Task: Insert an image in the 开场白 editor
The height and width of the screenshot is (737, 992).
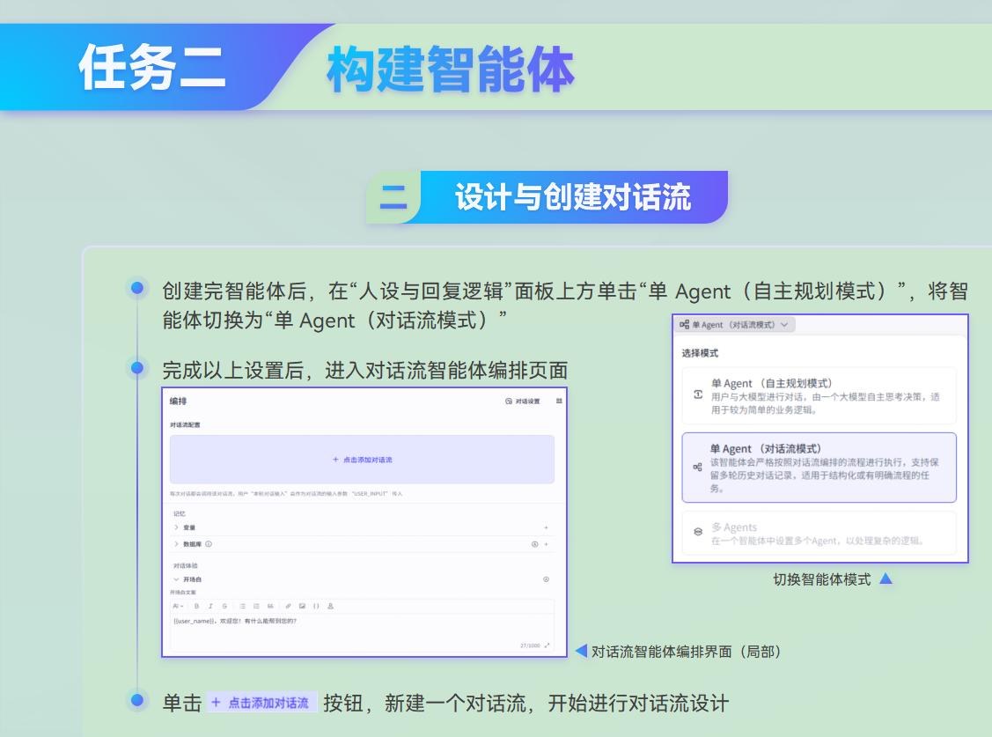Action: click(303, 606)
